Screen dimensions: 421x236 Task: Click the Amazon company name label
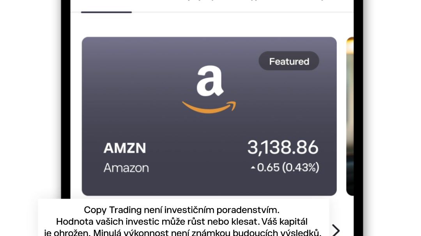126,168
